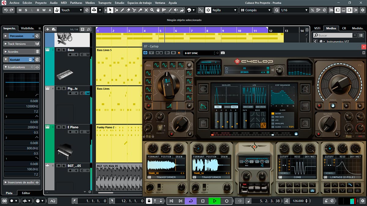The image size is (367, 206).
Task: Solo the E Piano track
Action: [64, 127]
